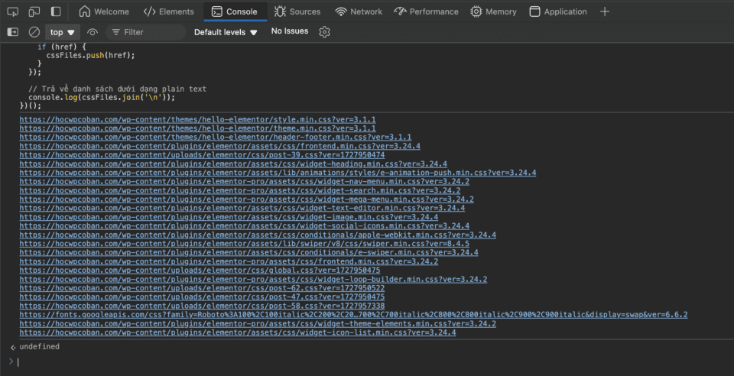Open the fonts.googleapis.com Roboto CSS link
This screenshot has width=734, height=376.
pos(353,315)
